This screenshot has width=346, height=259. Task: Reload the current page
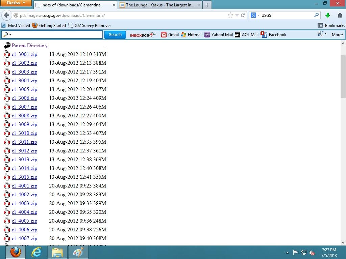pyautogui.click(x=243, y=15)
